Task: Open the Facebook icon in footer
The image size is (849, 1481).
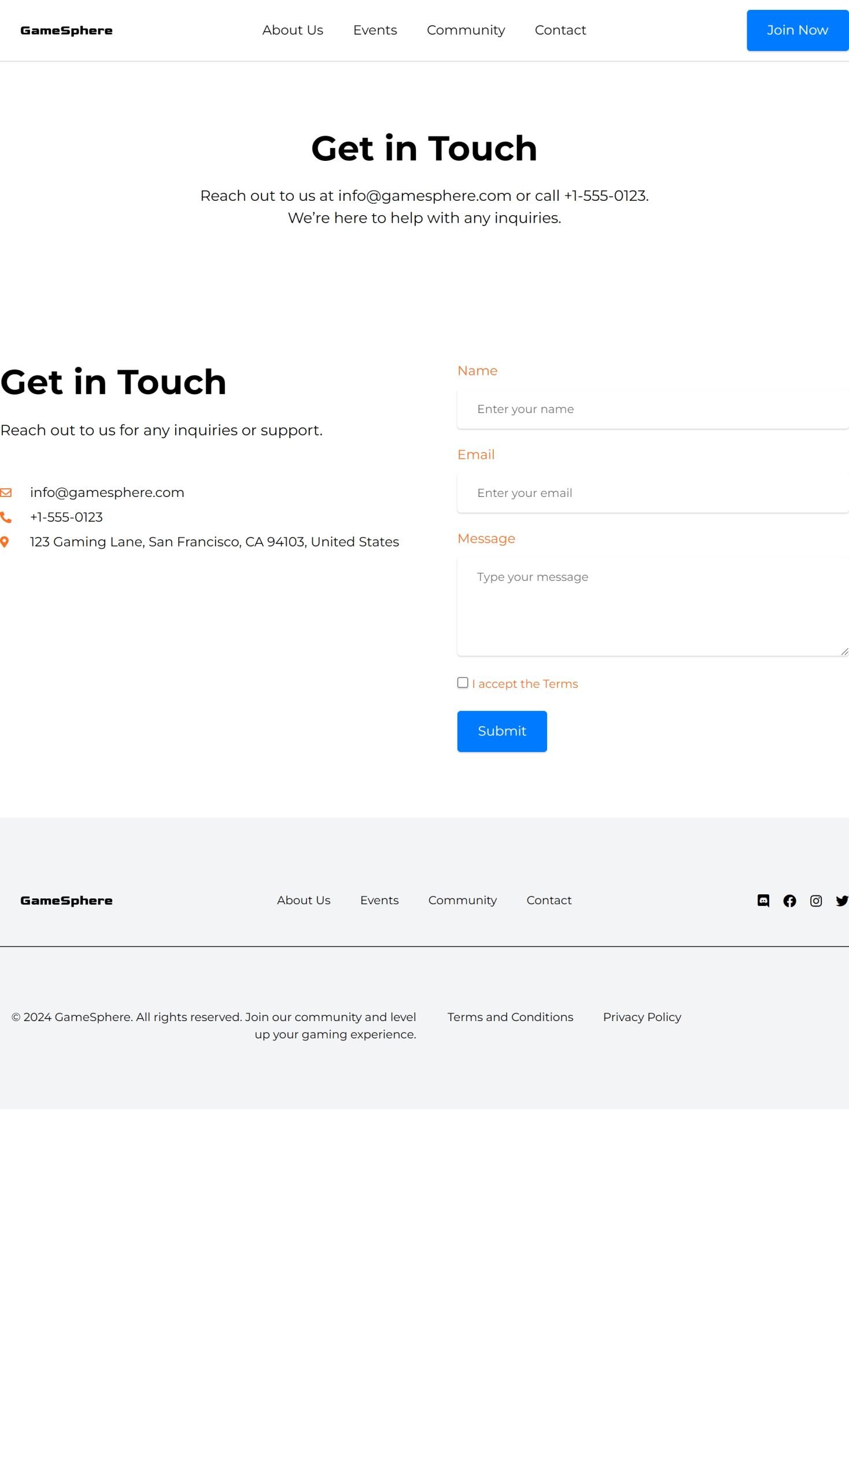Action: click(x=789, y=901)
